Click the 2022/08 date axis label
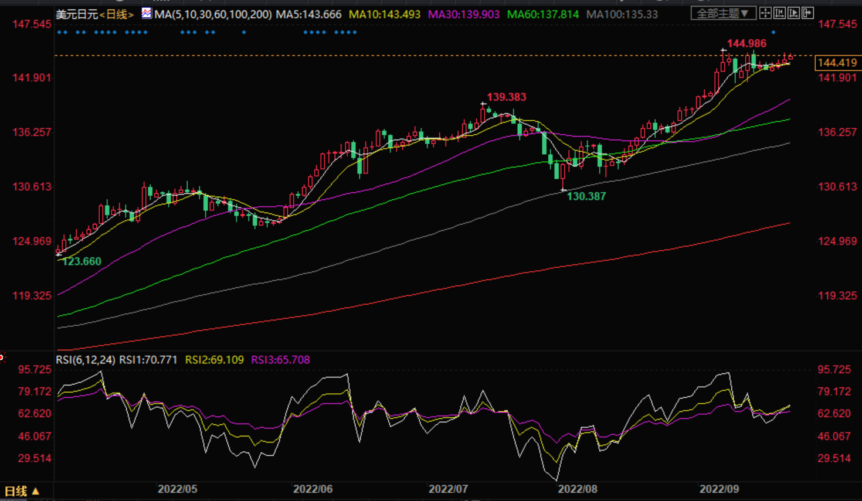The width and height of the screenshot is (862, 501). [x=578, y=489]
